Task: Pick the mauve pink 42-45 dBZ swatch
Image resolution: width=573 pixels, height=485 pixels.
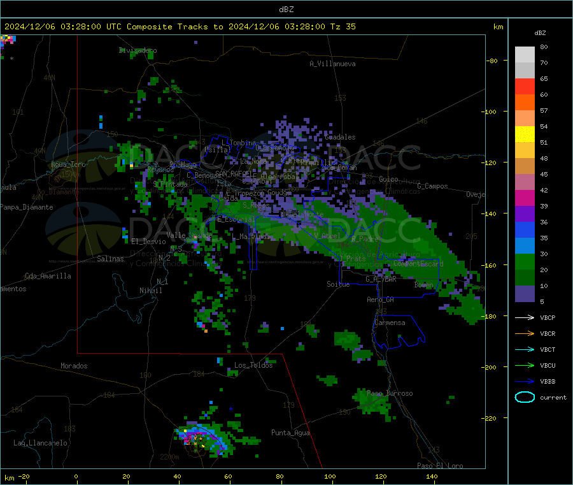Action: pyautogui.click(x=525, y=182)
